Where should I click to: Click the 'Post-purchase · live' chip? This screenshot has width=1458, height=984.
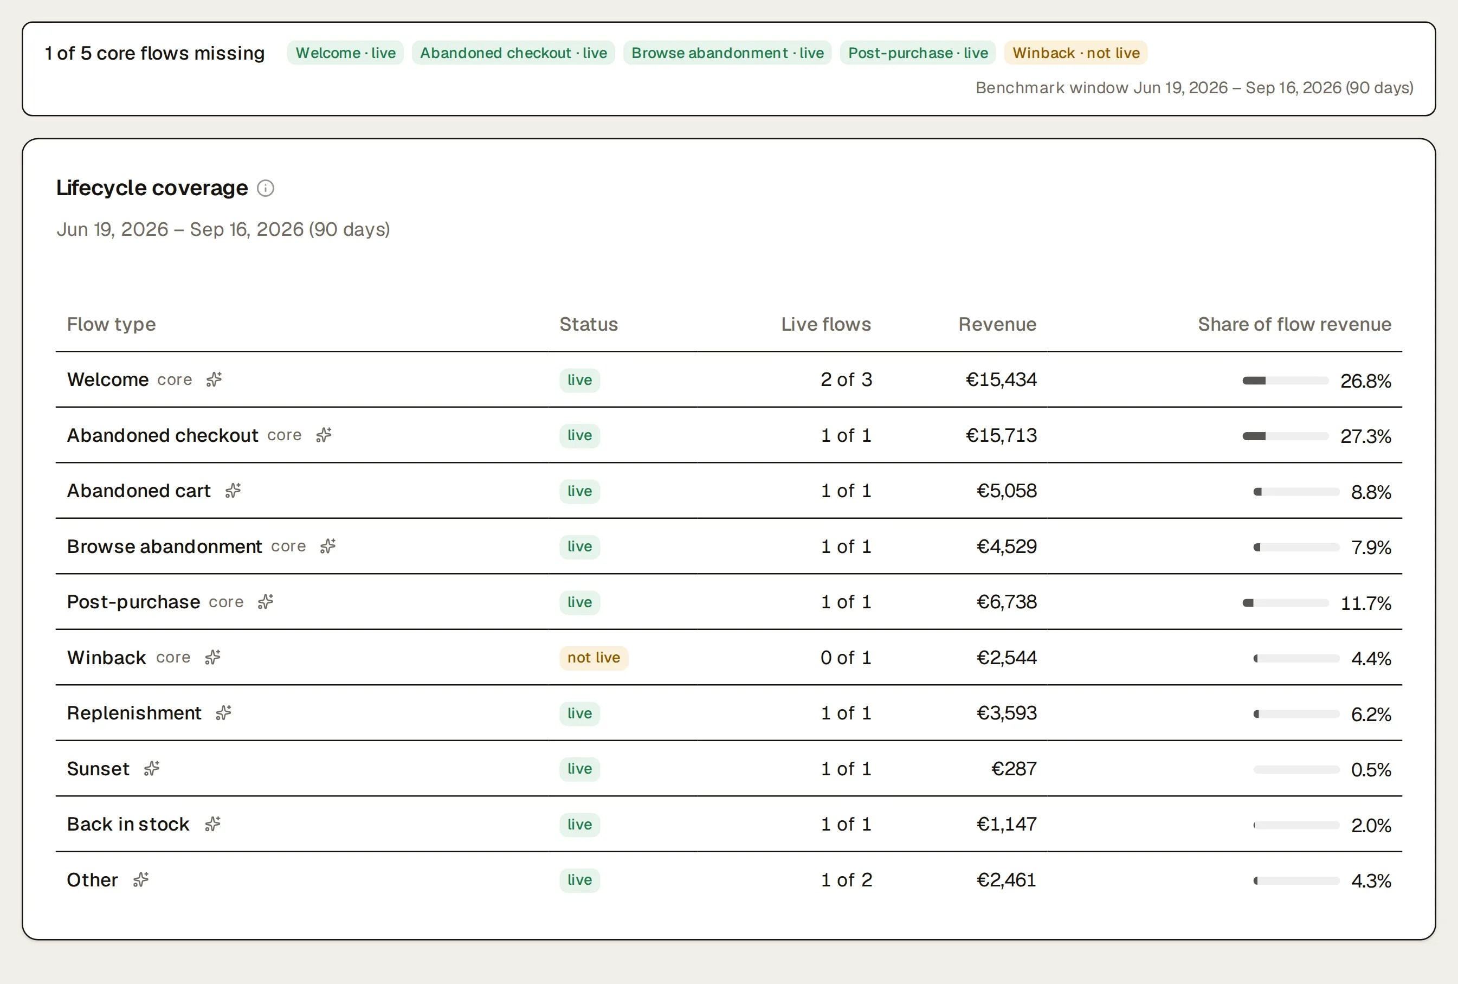(918, 53)
